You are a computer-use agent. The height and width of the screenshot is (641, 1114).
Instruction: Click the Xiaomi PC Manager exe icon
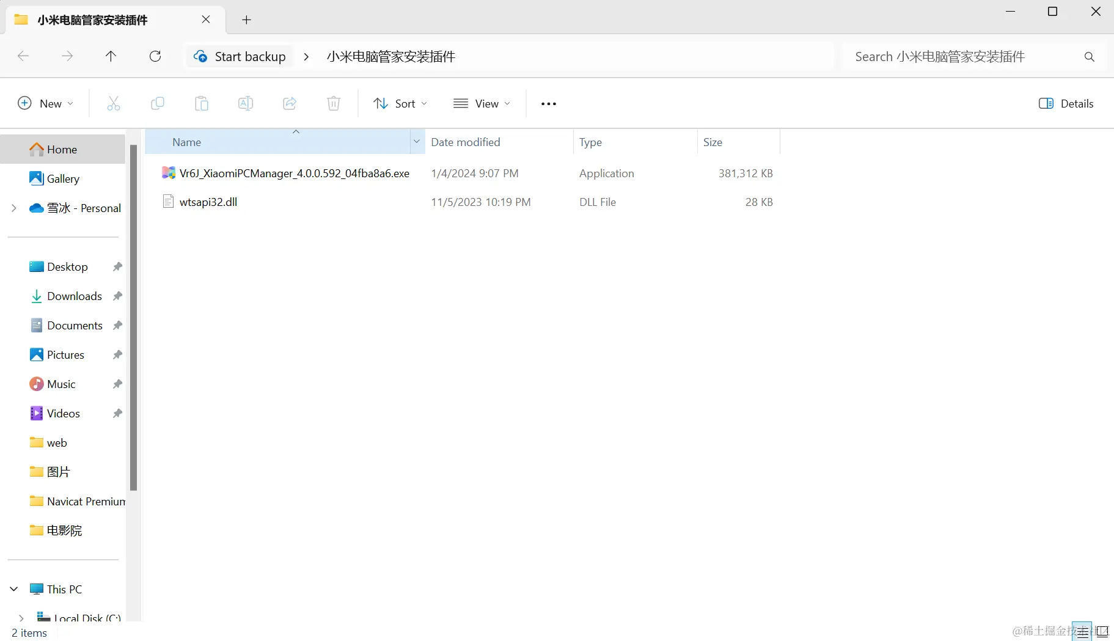pos(169,173)
